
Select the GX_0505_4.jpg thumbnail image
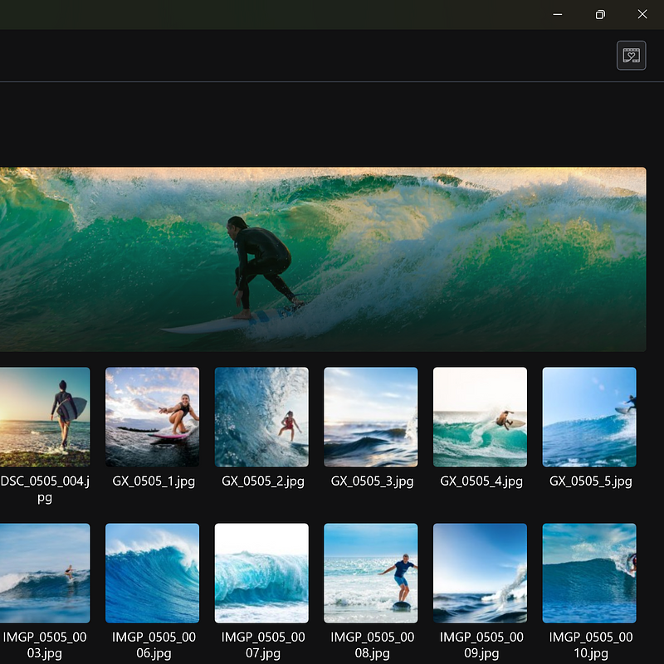coord(480,417)
